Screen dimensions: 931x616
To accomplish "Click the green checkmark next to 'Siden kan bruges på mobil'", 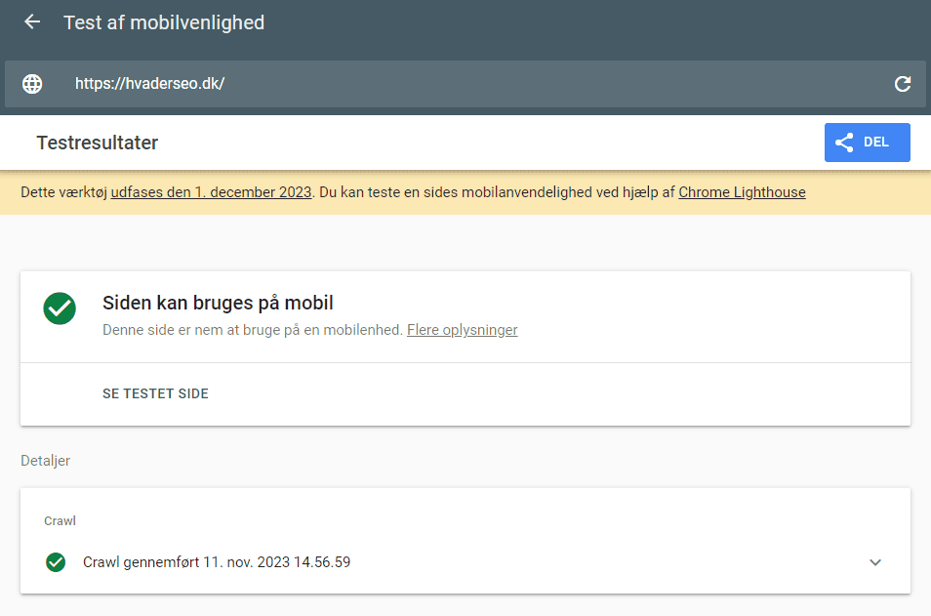I will click(x=60, y=308).
